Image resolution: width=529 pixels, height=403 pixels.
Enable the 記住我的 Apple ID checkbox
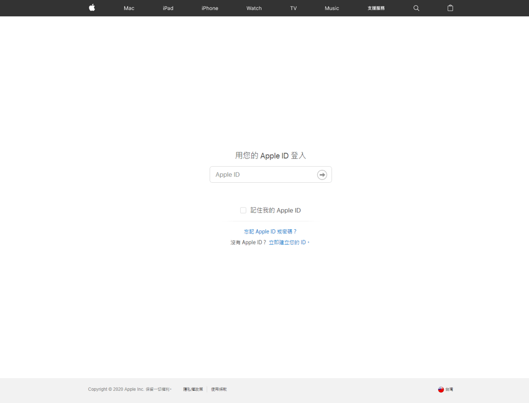point(243,210)
